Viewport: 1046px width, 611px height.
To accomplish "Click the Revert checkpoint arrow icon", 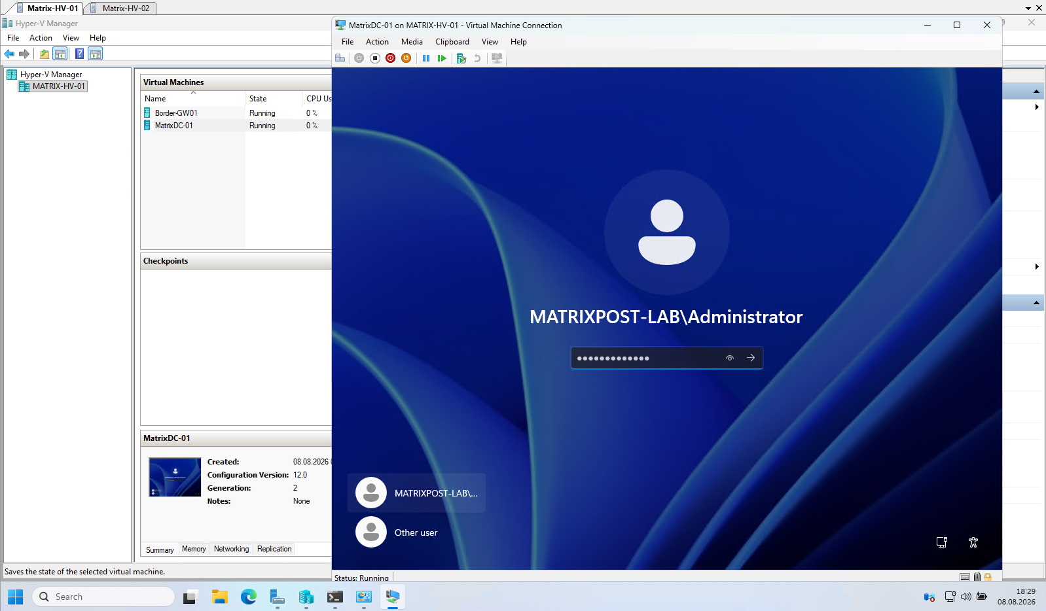I will coord(477,58).
